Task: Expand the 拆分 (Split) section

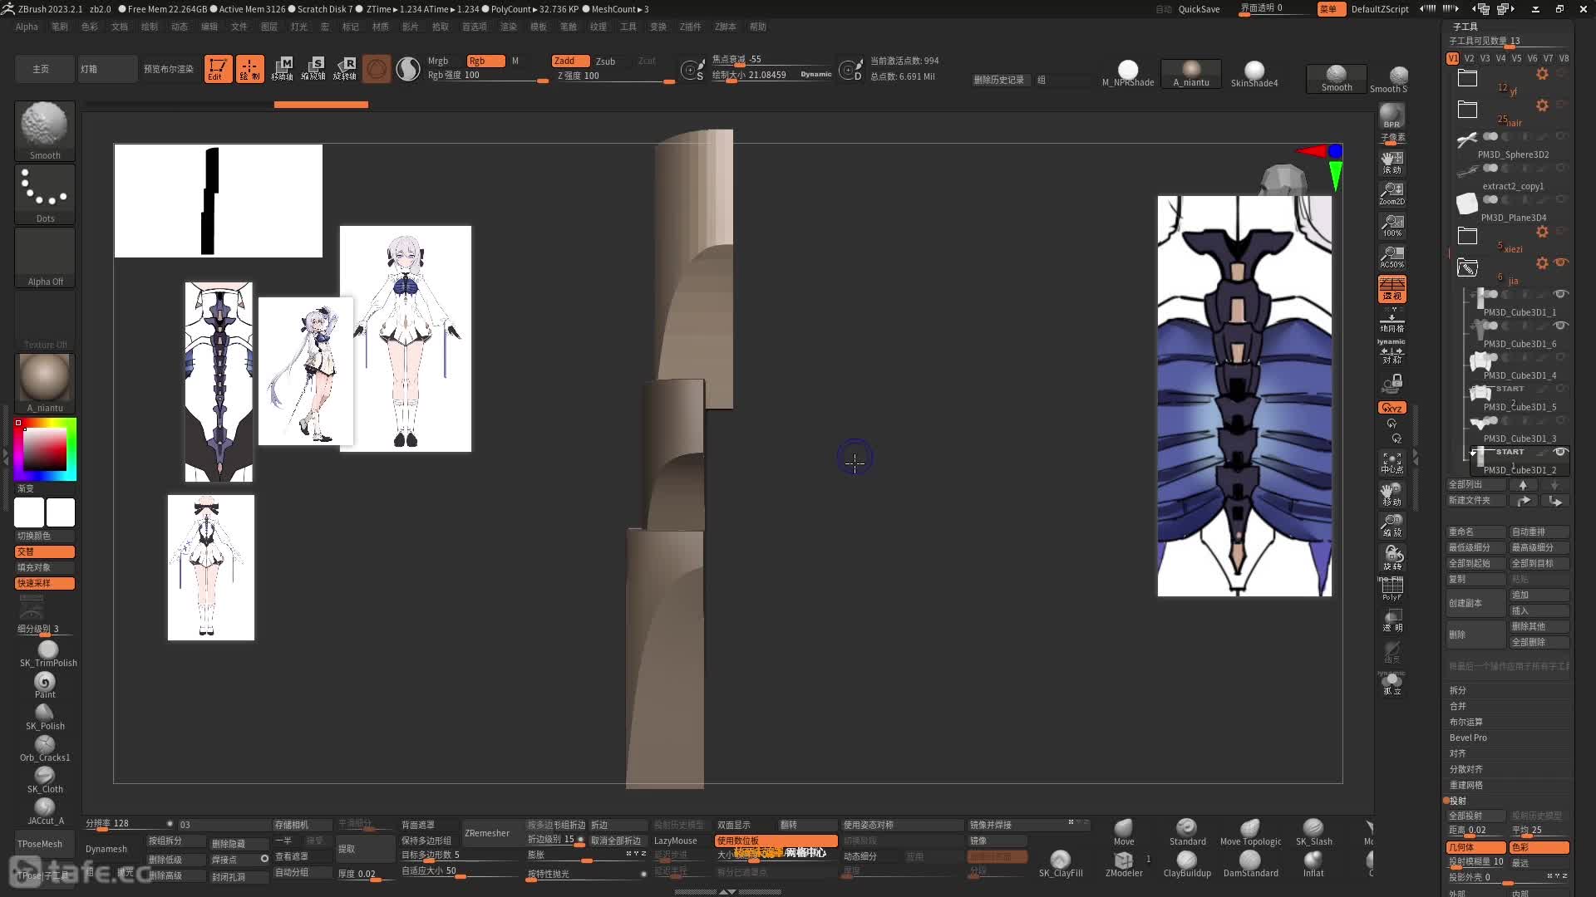Action: (1458, 690)
